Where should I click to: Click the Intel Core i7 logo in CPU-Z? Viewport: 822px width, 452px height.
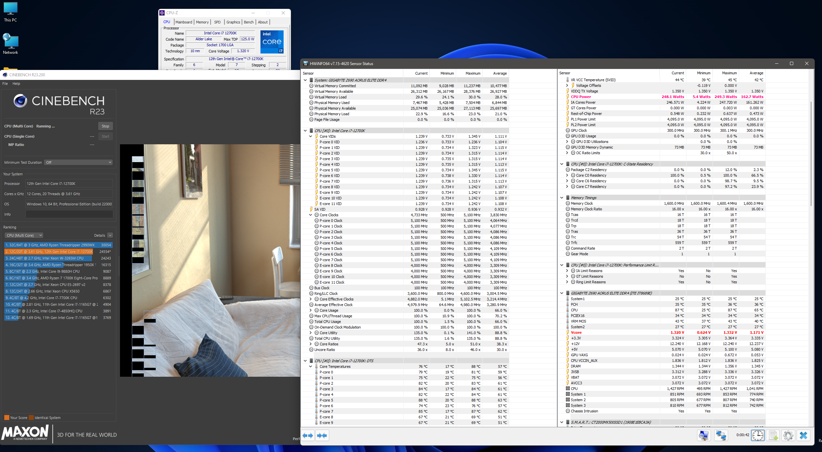[272, 42]
